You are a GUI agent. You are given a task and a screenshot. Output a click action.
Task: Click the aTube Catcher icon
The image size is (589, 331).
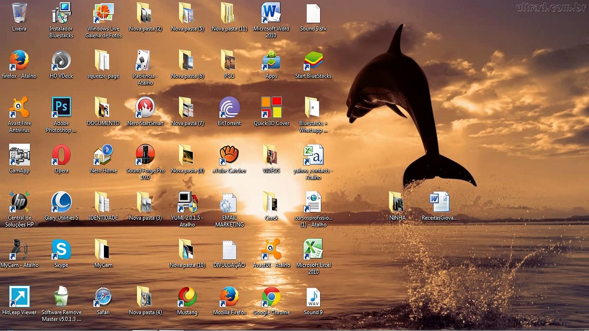coord(229,155)
